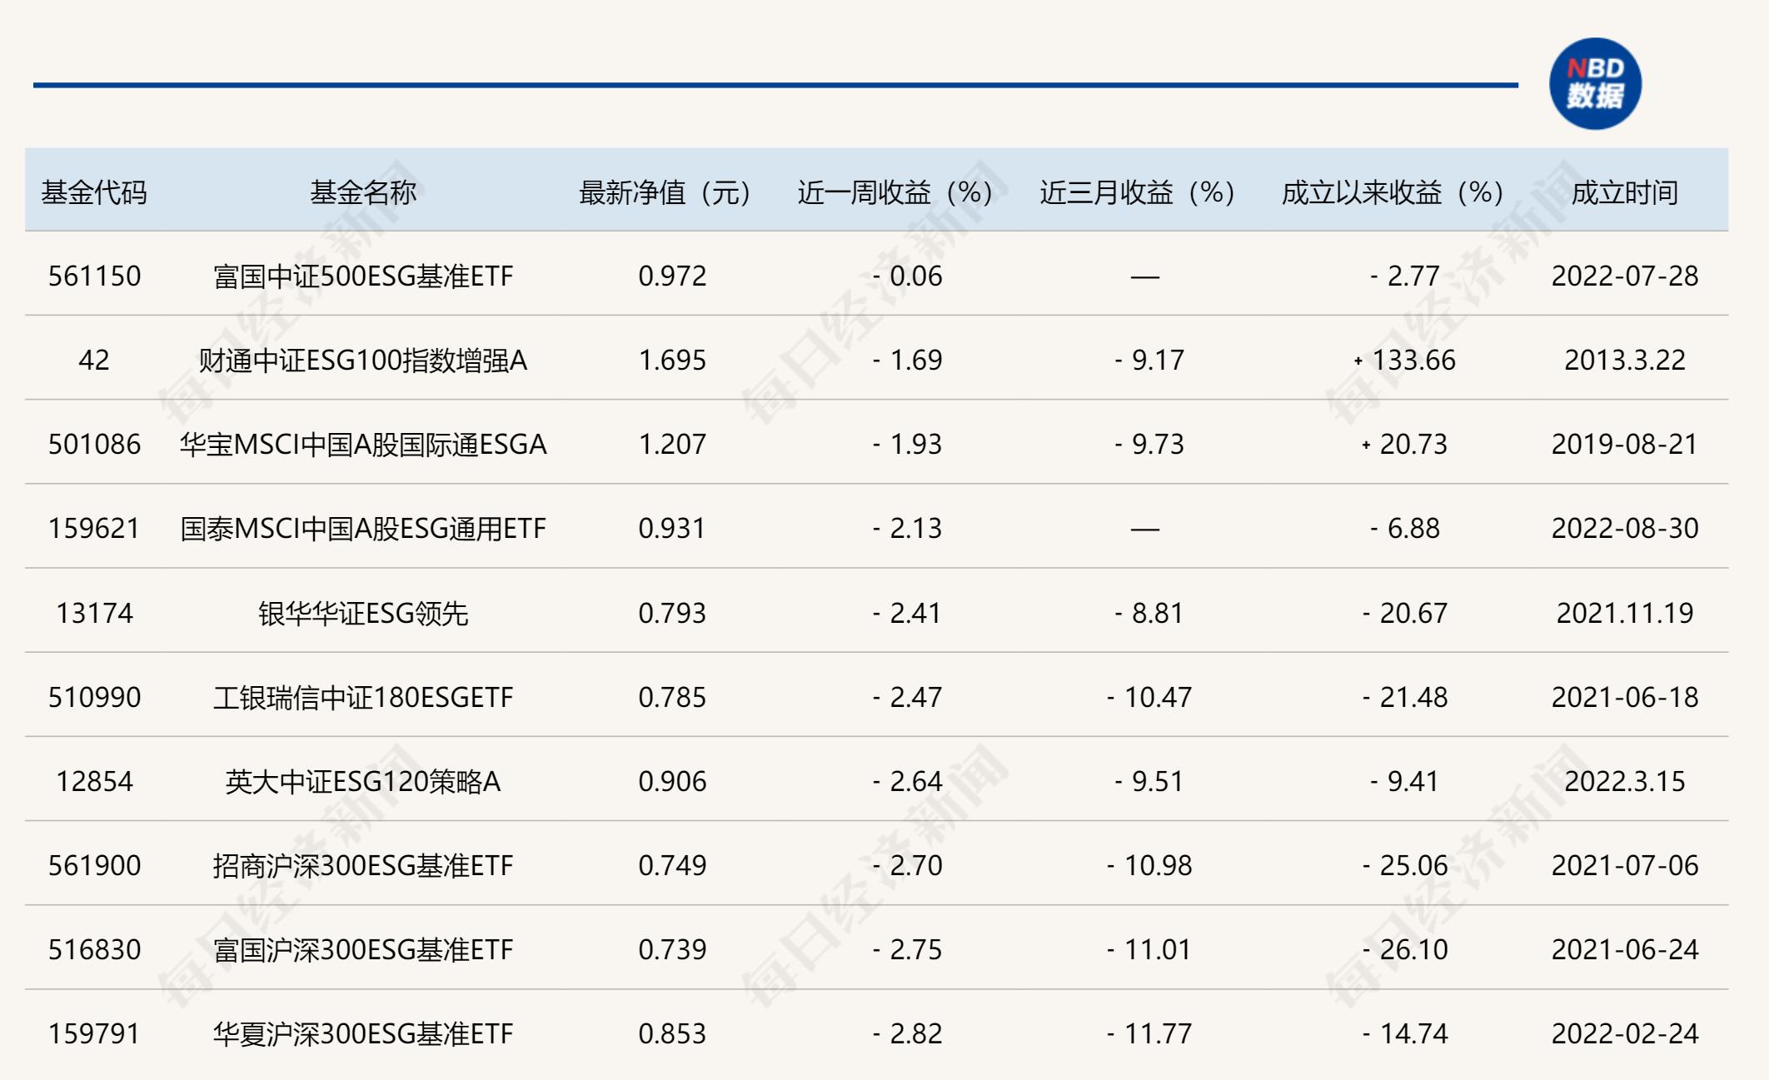The image size is (1769, 1080).
Task: Click the NBD数据 logo badge
Action: coord(1595,83)
